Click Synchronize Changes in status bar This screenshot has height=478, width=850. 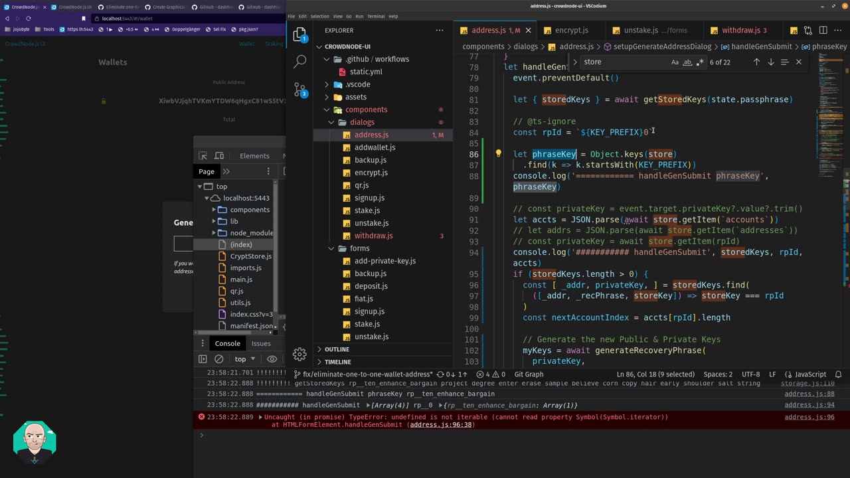pos(453,374)
